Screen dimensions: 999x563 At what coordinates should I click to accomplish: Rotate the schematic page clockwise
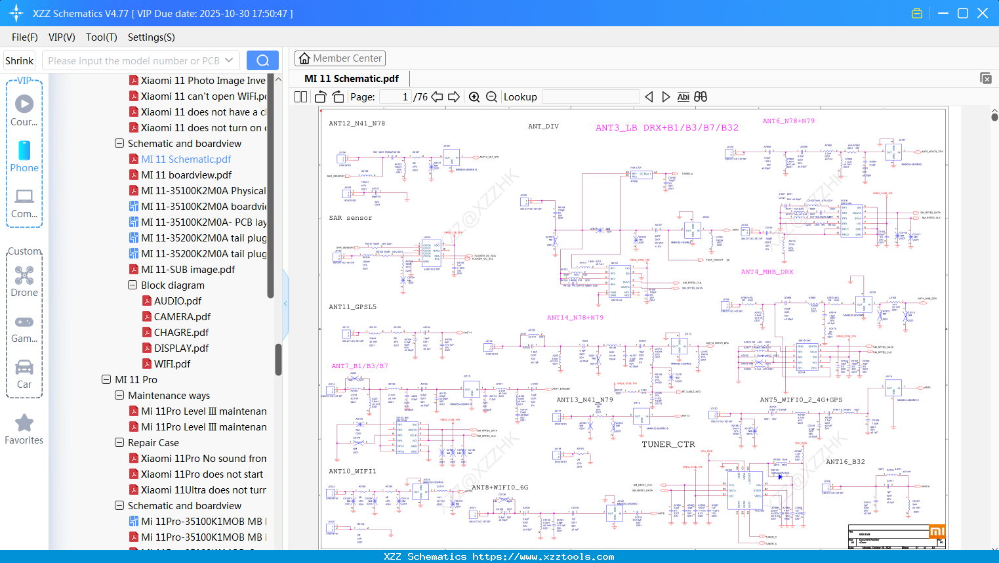(338, 97)
